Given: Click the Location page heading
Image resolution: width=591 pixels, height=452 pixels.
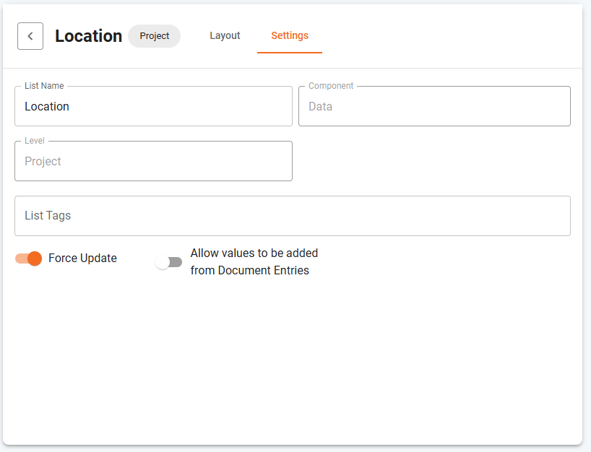Looking at the screenshot, I should tap(89, 36).
